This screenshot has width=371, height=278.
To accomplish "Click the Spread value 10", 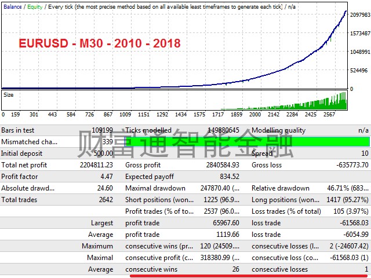I will click(365, 153).
